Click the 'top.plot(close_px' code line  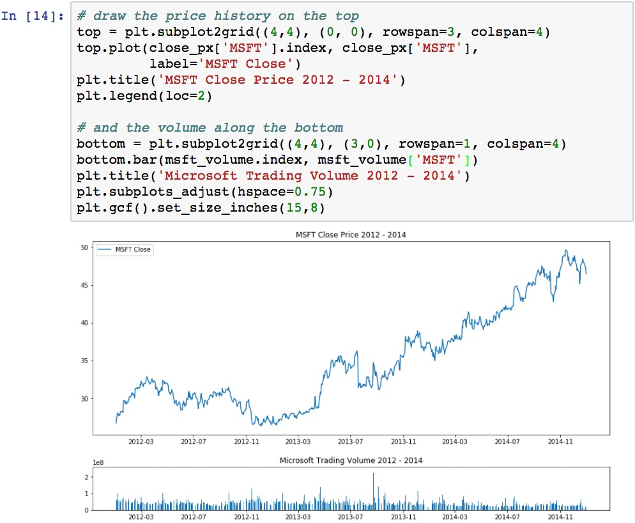tap(278, 48)
